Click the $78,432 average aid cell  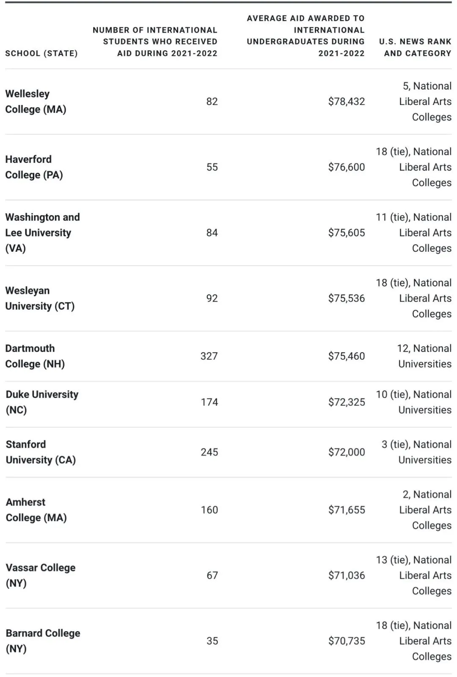click(x=346, y=102)
